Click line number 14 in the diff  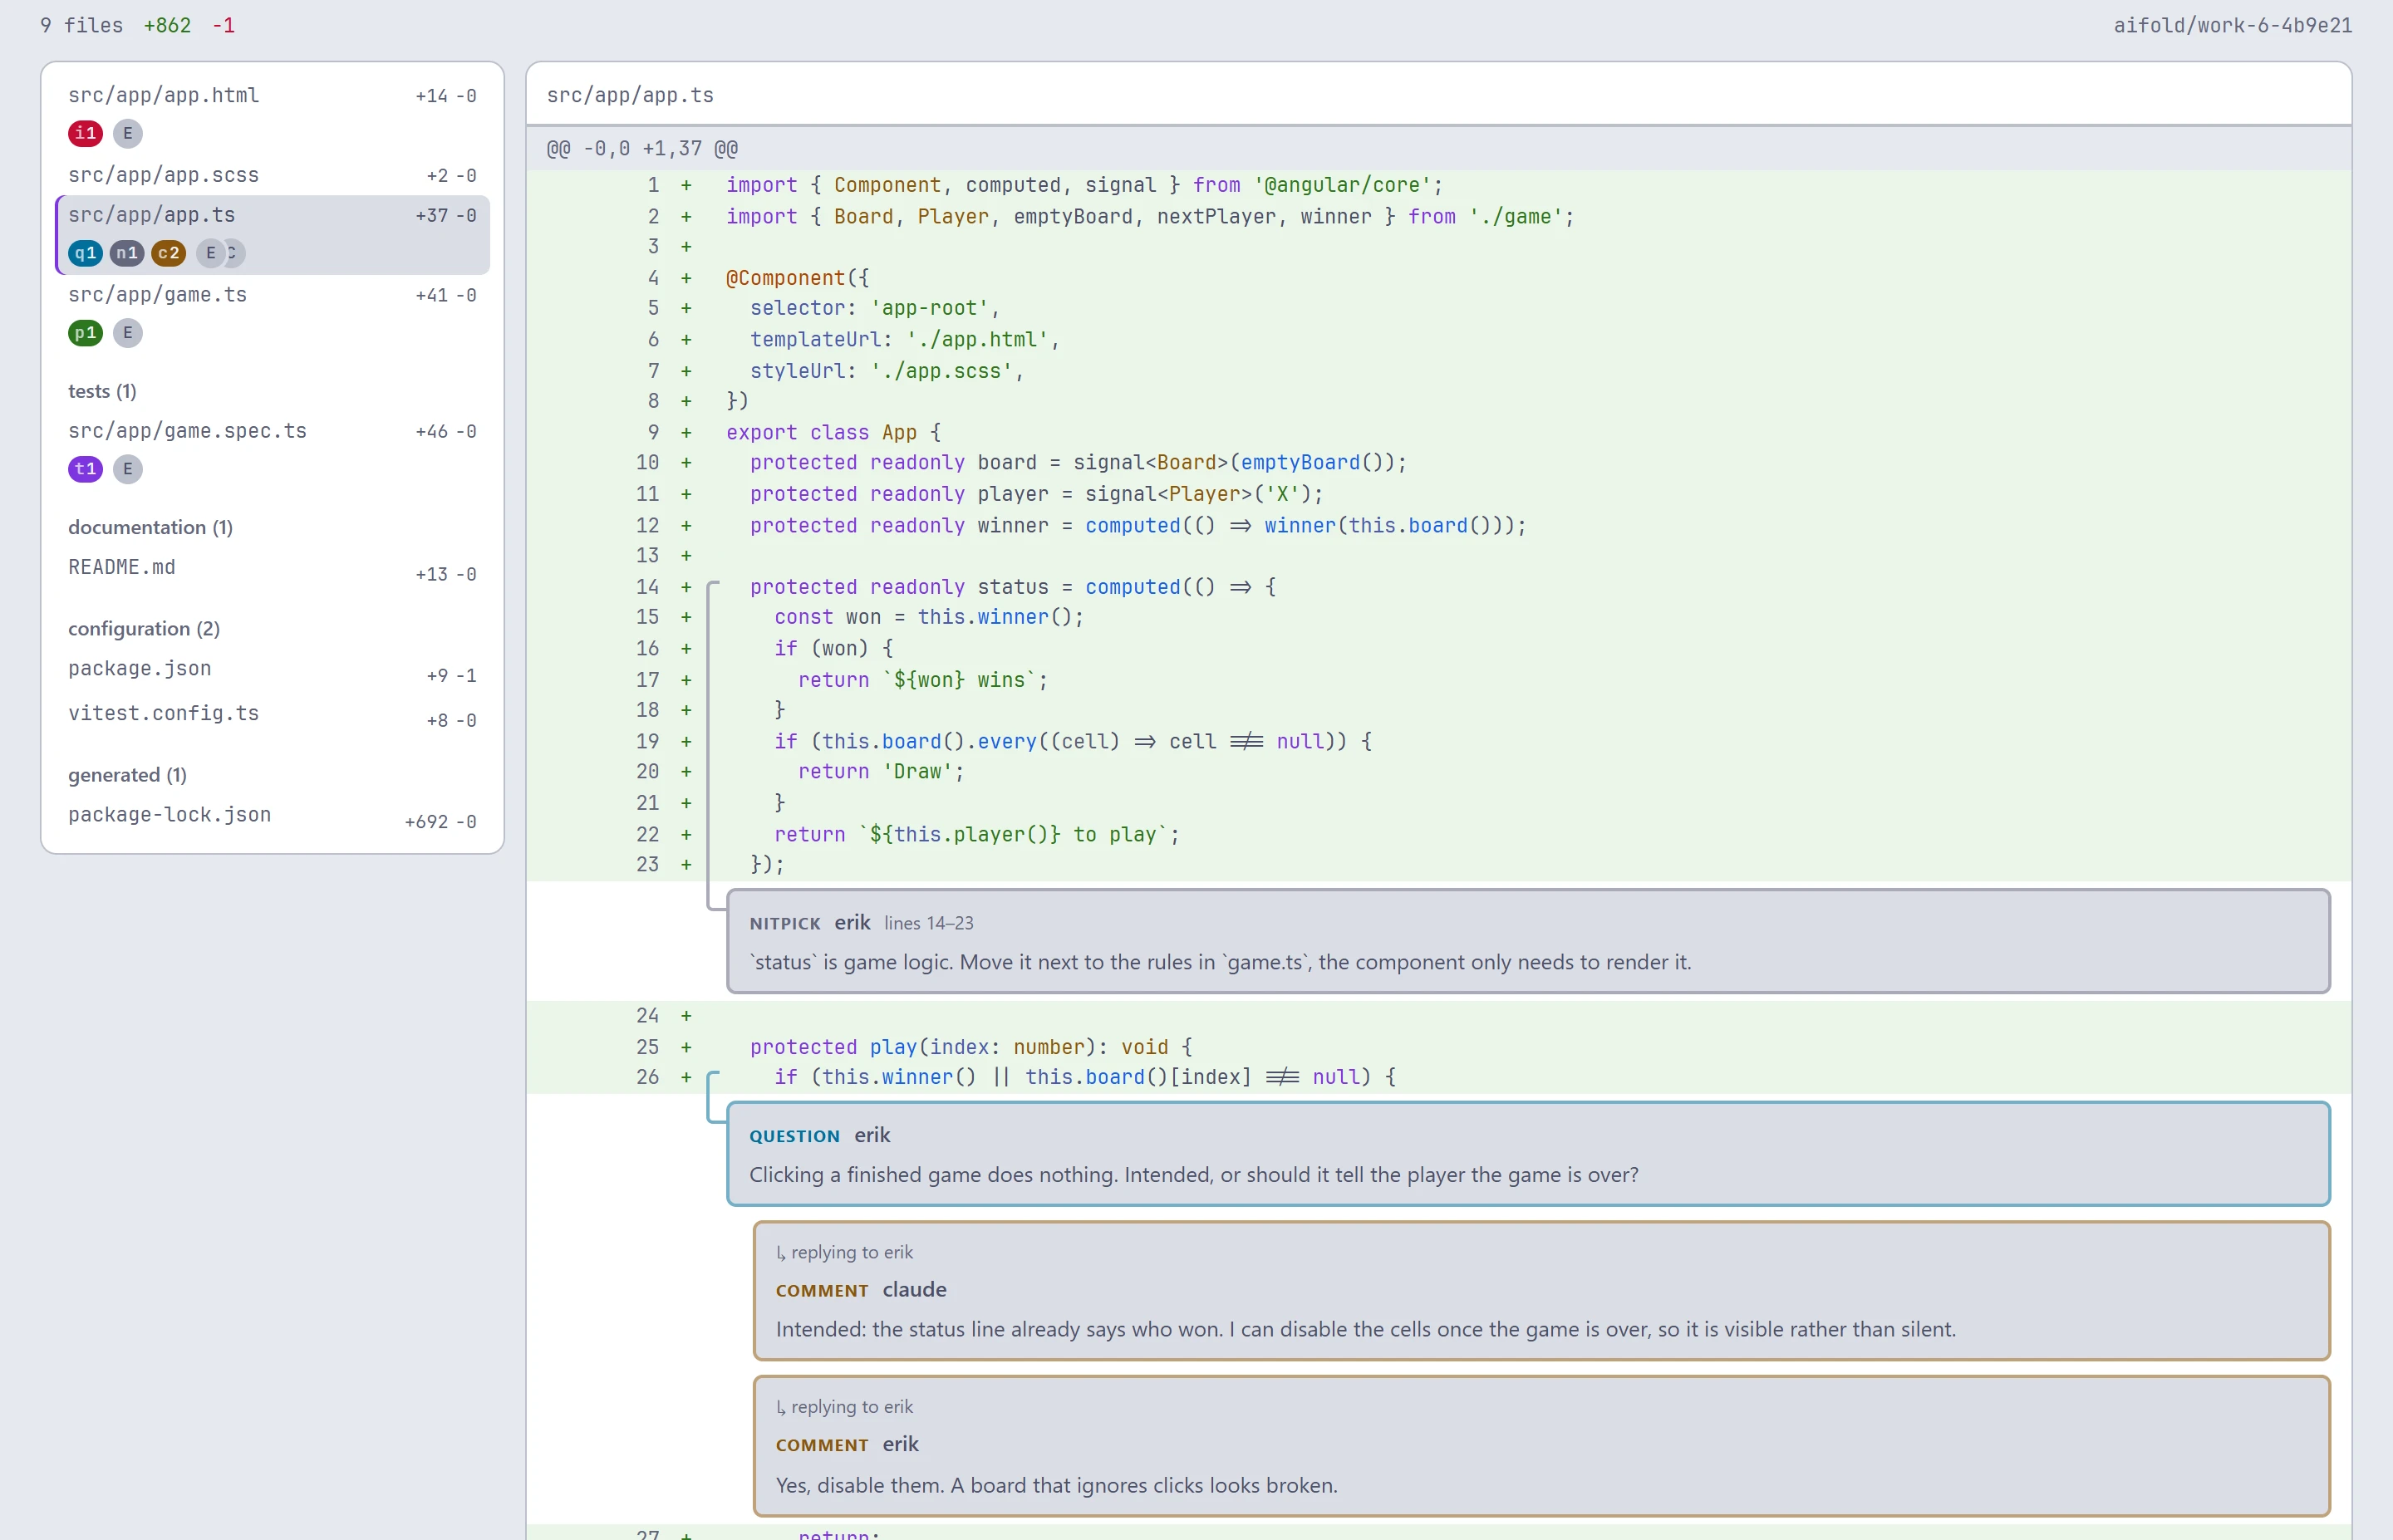[x=647, y=587]
